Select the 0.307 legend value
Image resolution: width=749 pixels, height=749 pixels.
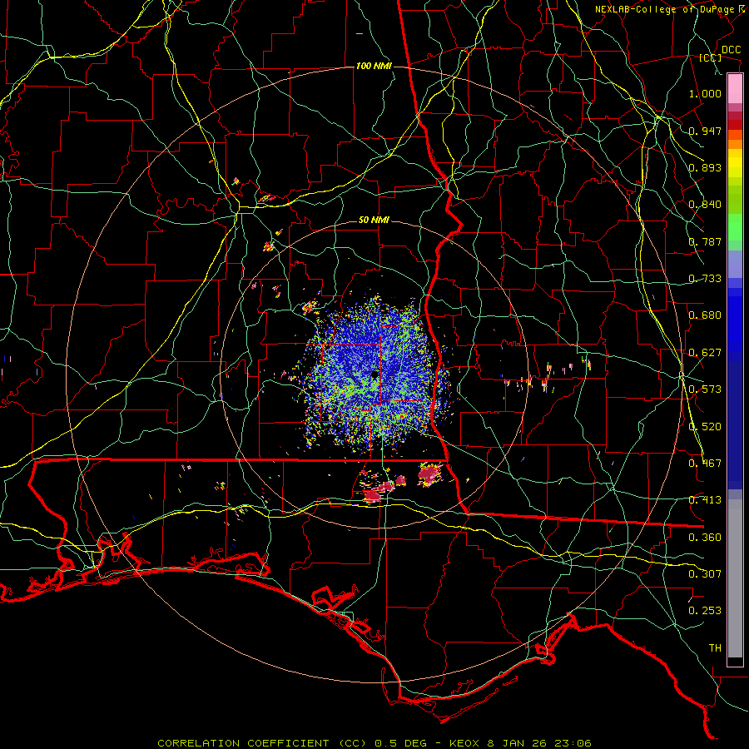pyautogui.click(x=705, y=574)
